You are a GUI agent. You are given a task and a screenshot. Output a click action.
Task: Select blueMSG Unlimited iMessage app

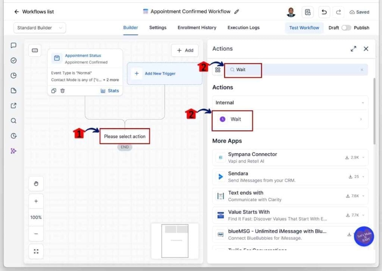(290, 234)
